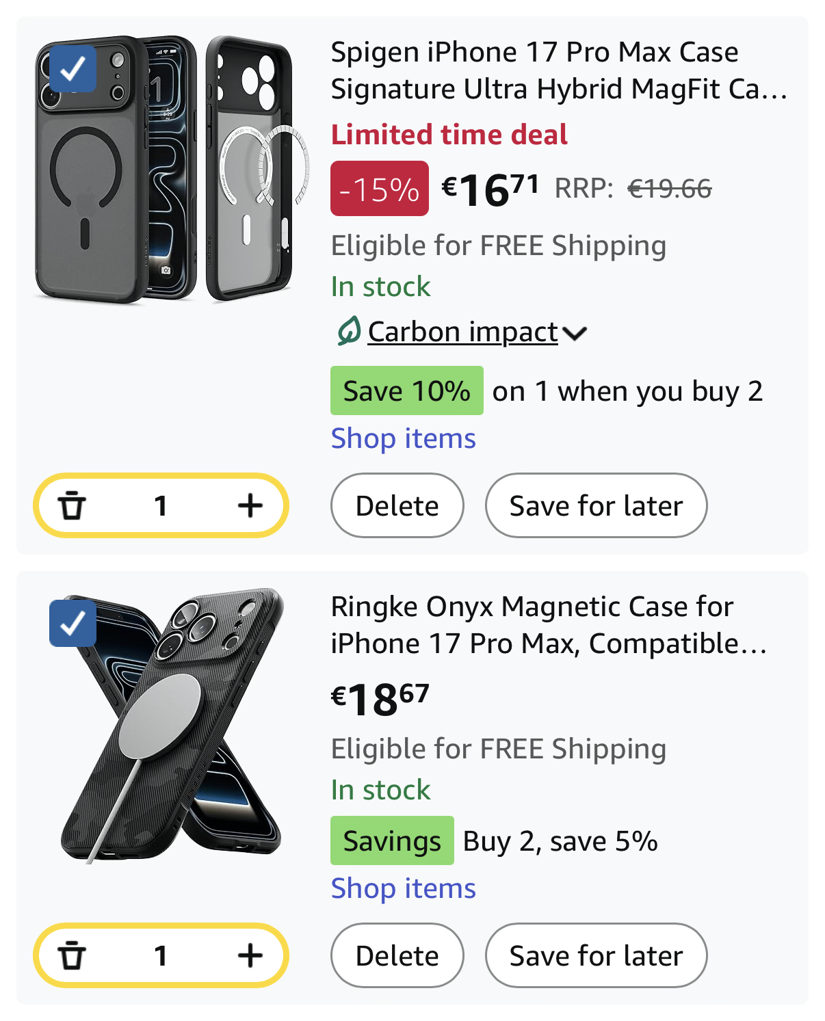
Task: Click trash icon for Spigen case quantity
Action: point(72,506)
